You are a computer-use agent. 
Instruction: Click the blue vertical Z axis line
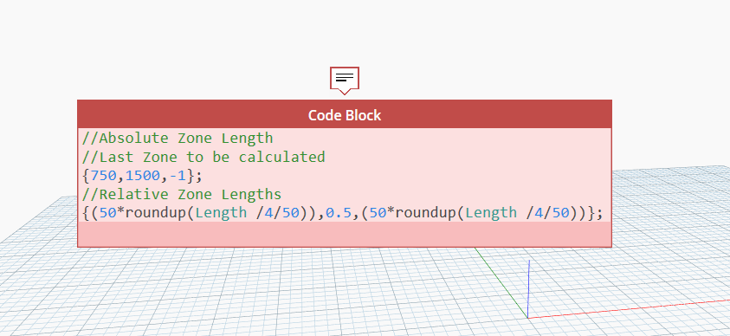tap(528, 288)
